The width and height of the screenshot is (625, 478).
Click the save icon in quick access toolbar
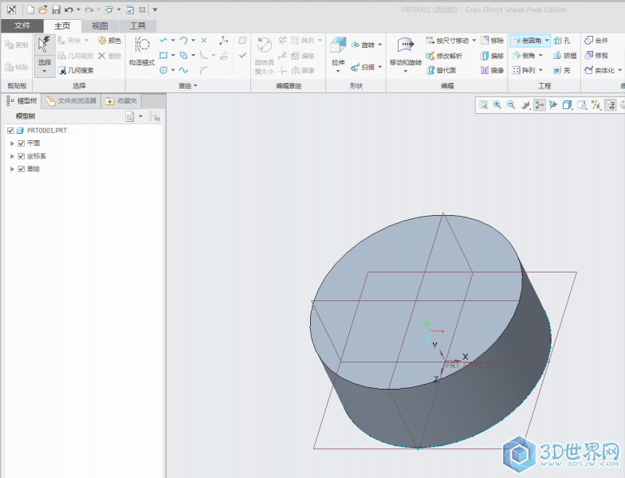56,10
